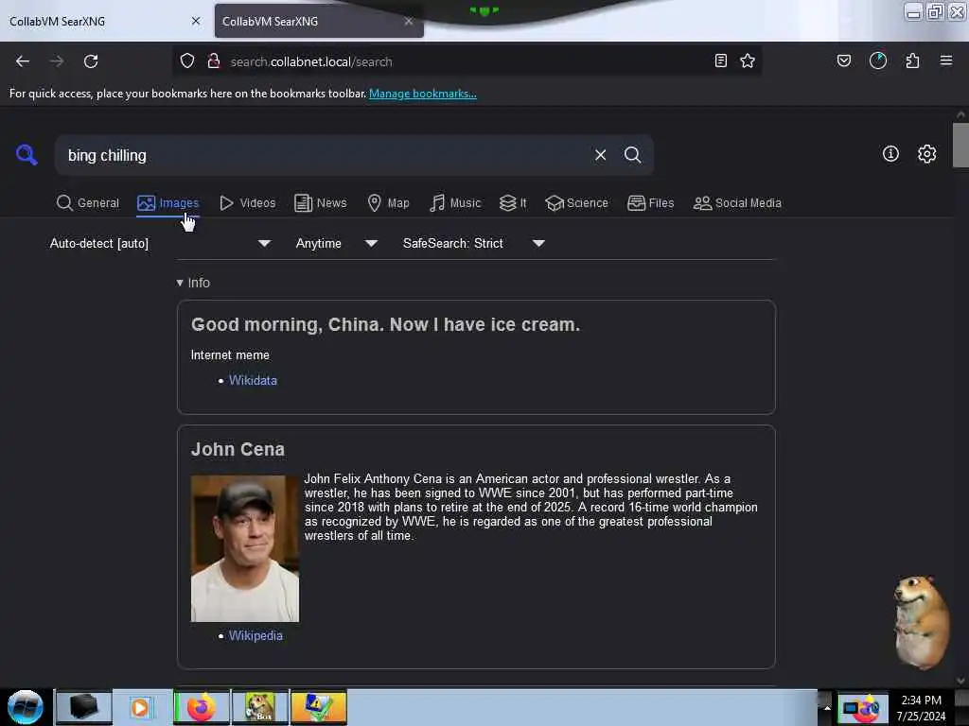Toggle reader view icon in address bar
Screen dimensions: 969x726
coord(720,60)
